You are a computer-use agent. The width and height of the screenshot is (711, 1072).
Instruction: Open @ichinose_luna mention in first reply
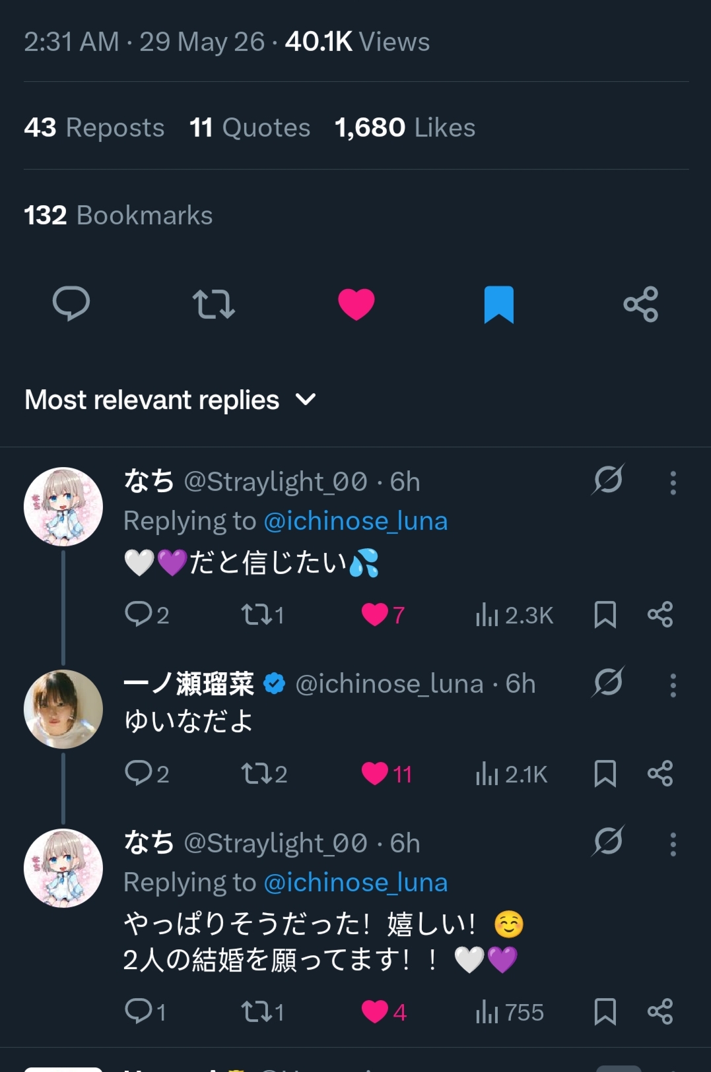pos(356,521)
